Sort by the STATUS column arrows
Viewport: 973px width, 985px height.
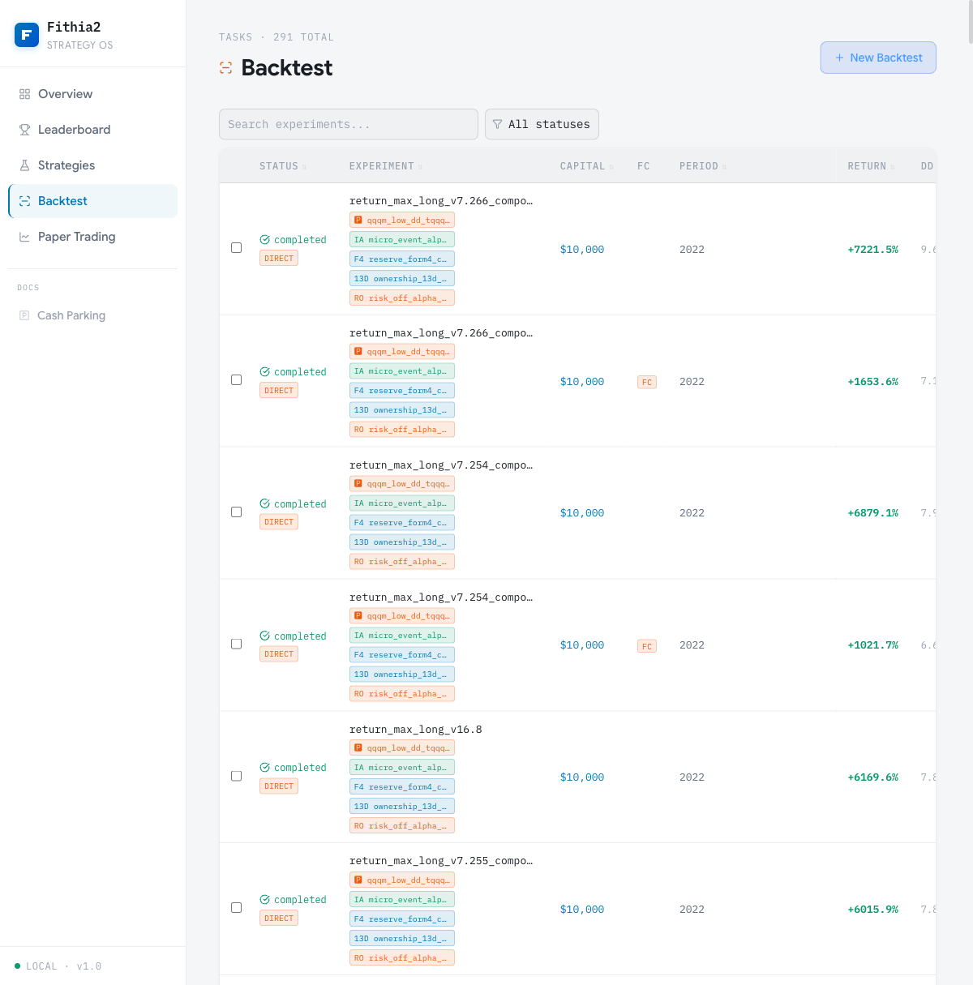tap(305, 167)
